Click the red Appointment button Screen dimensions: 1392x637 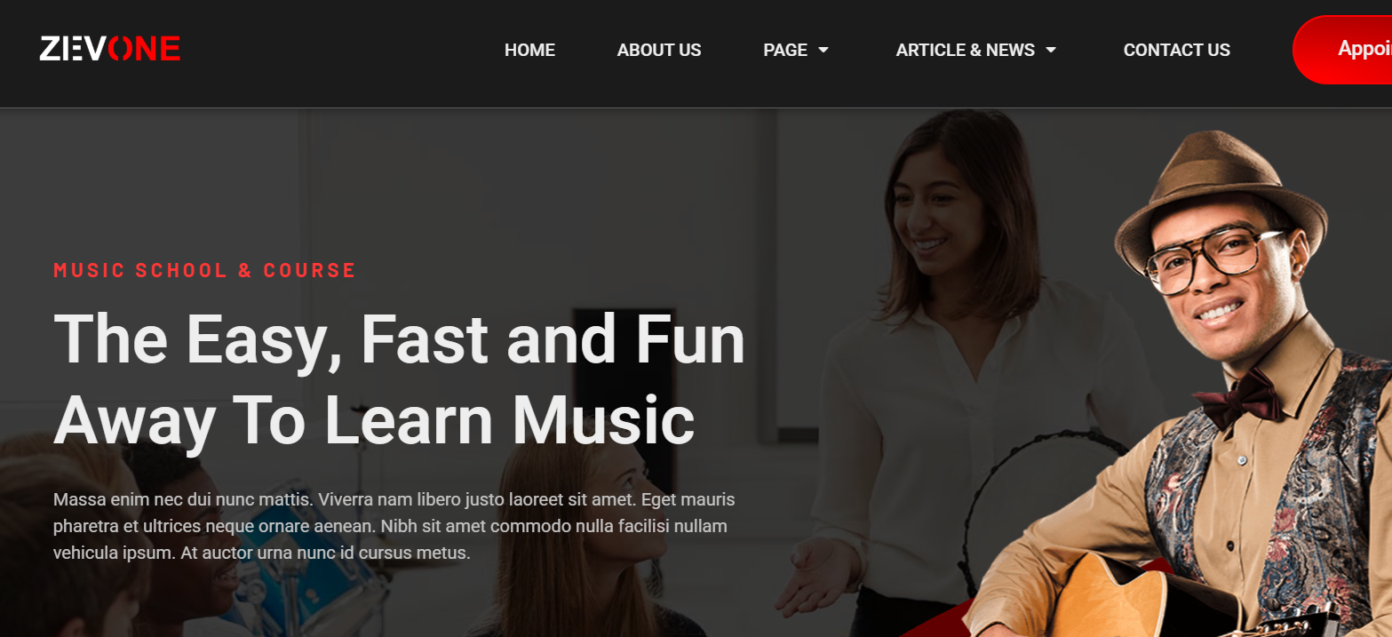[1342, 50]
